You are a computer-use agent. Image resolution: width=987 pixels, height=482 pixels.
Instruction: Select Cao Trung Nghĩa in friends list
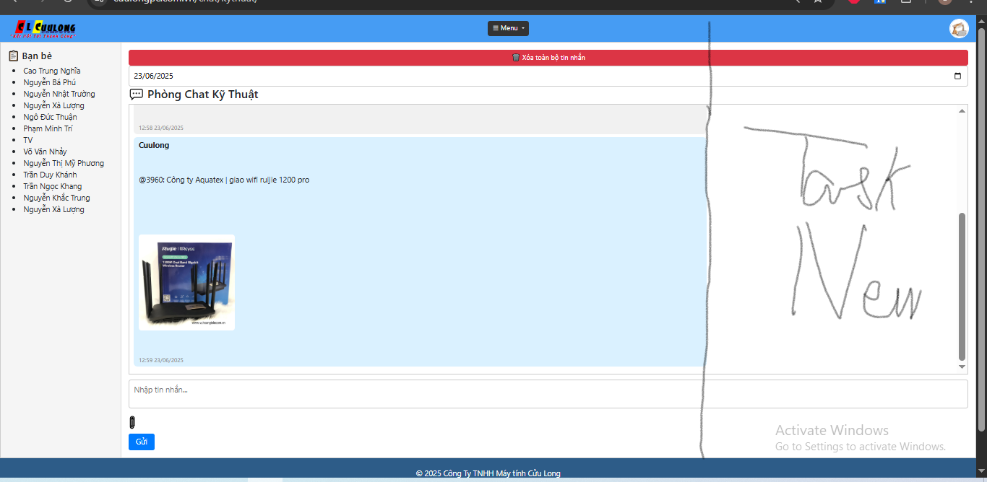[52, 71]
